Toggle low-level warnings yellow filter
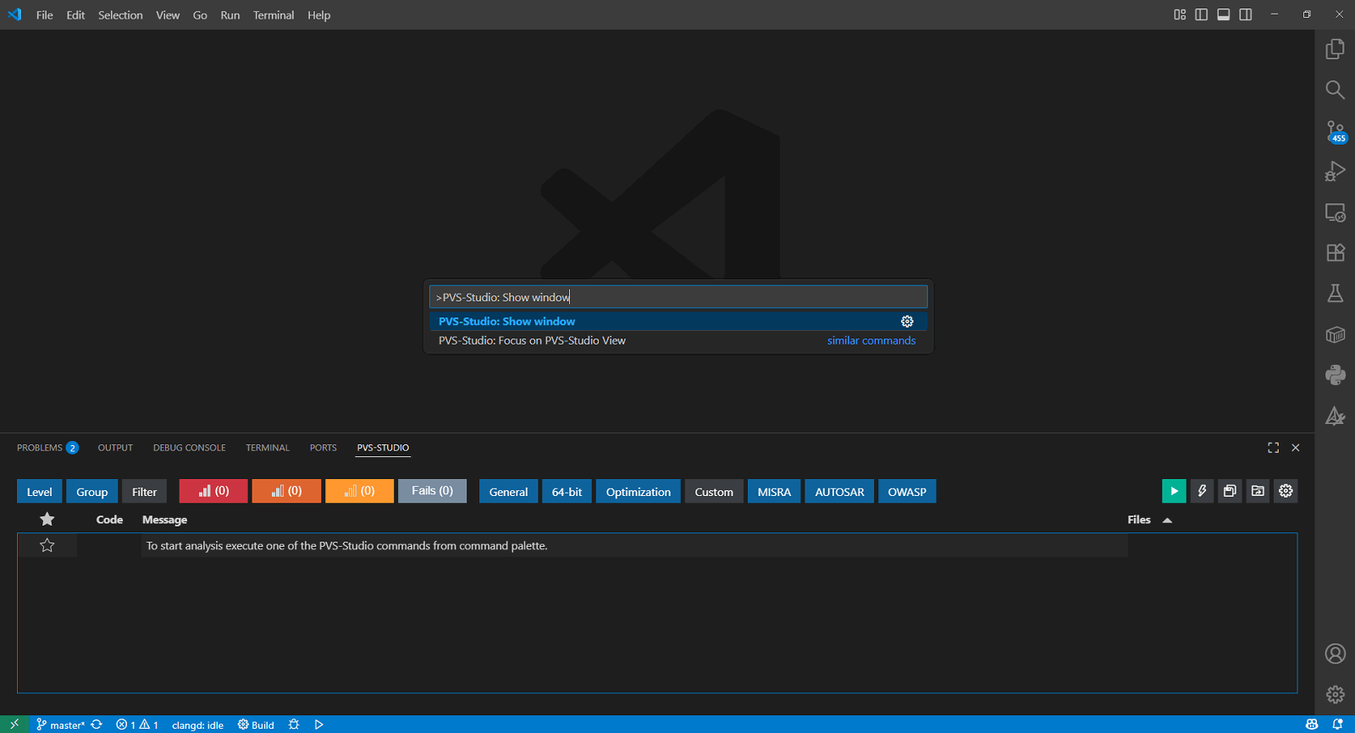 click(359, 491)
